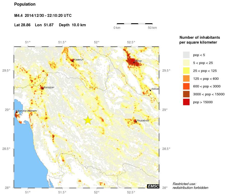Select the gray 'pop < 5' legend swatch

pyautogui.click(x=186, y=55)
